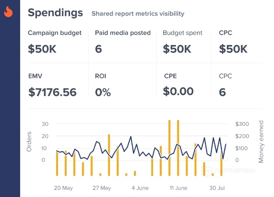Screen dimensions: 274x197
Task: Click the Budget spent metric
Action: coord(183,41)
